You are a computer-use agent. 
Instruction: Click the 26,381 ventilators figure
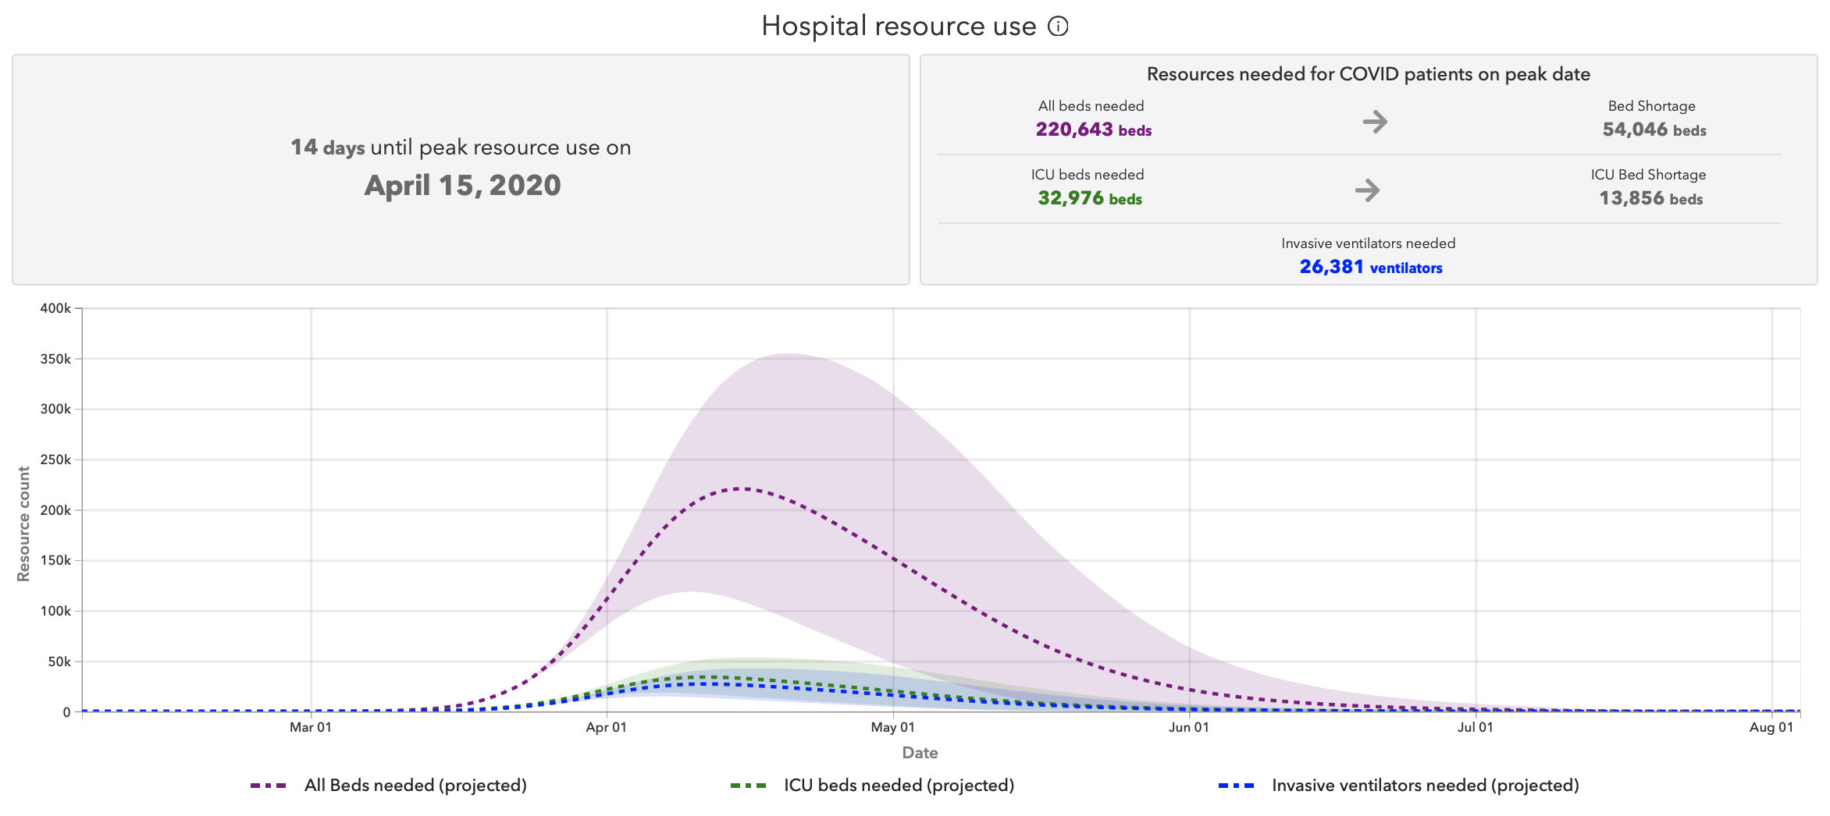point(1370,267)
